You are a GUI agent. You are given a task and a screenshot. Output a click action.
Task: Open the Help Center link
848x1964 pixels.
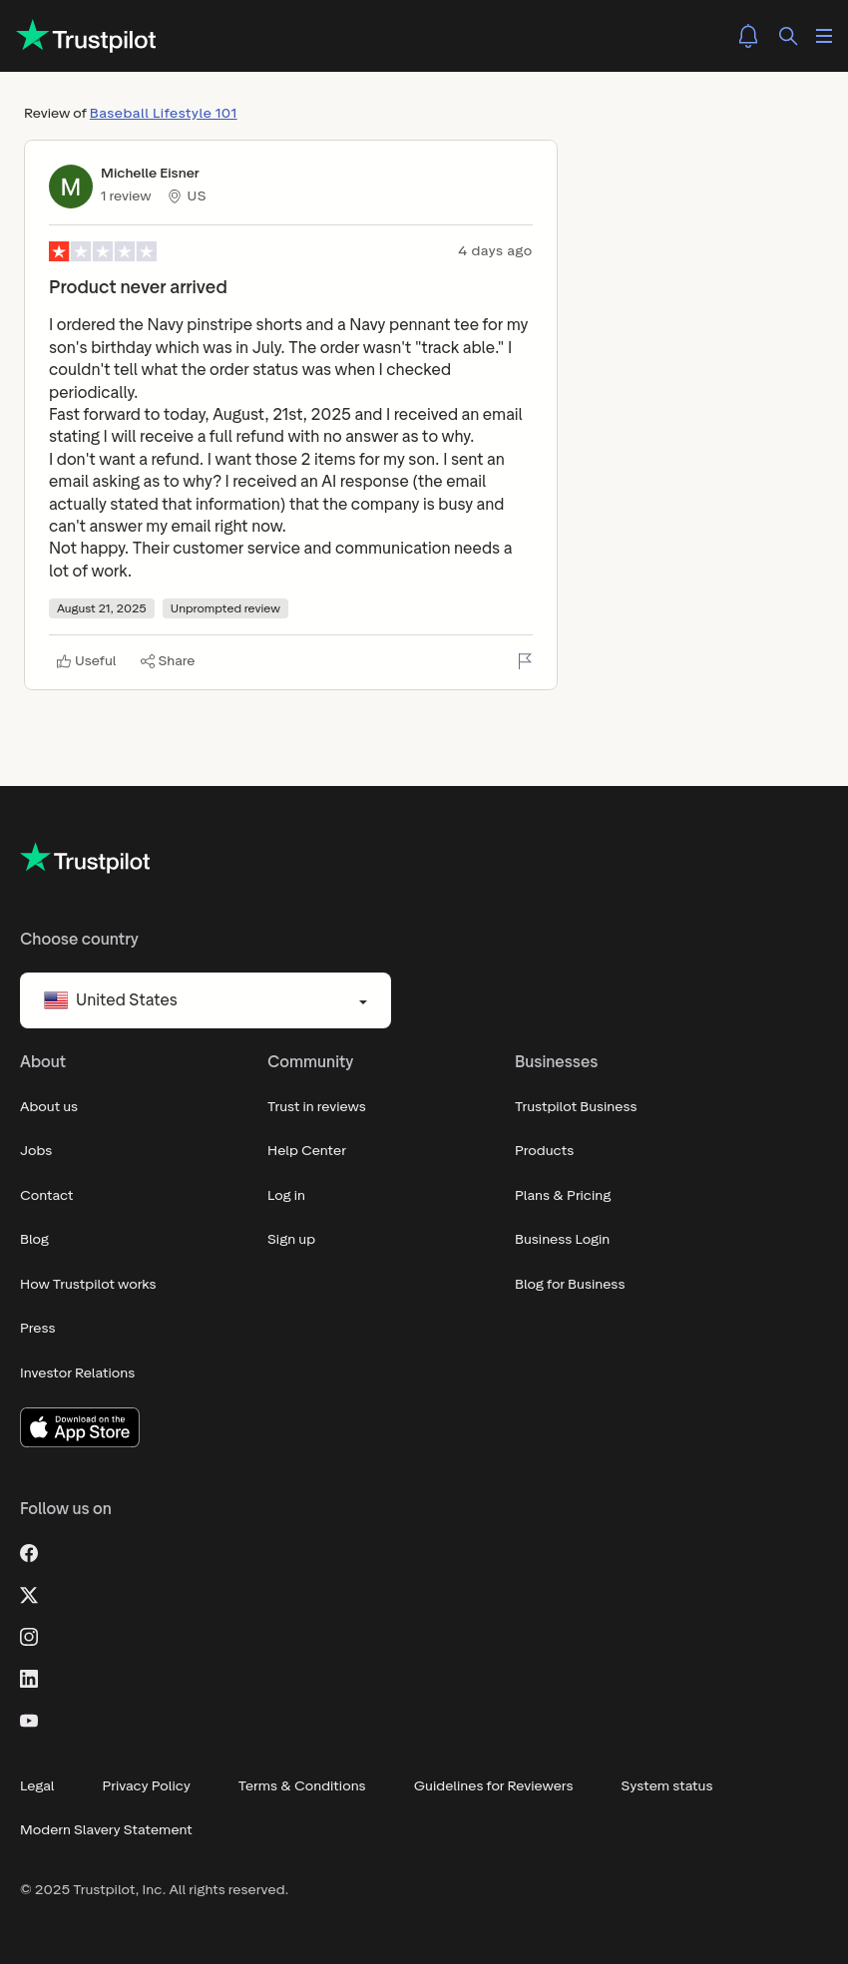pyautogui.click(x=306, y=1151)
